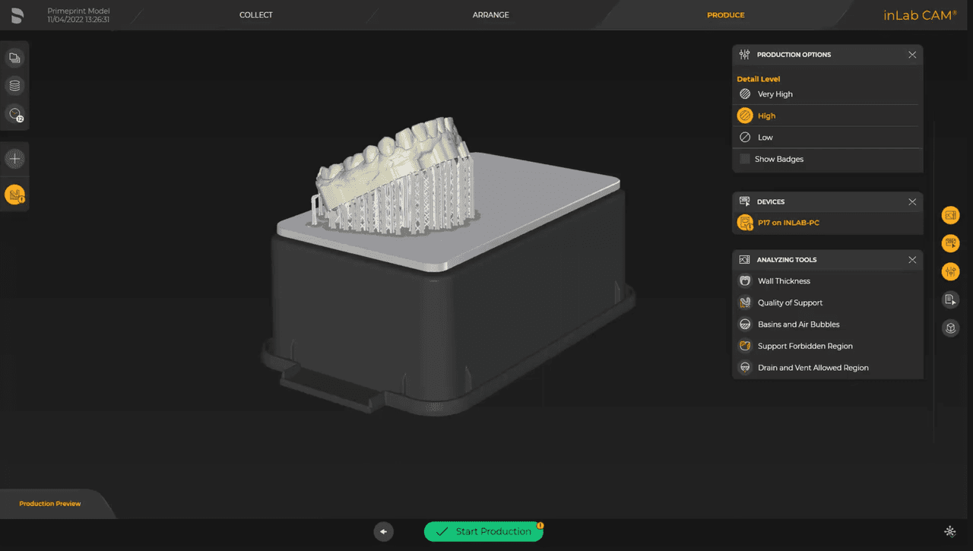Screen dimensions: 973x551
Task: Open the ARRANGE tab
Action: [x=490, y=14]
